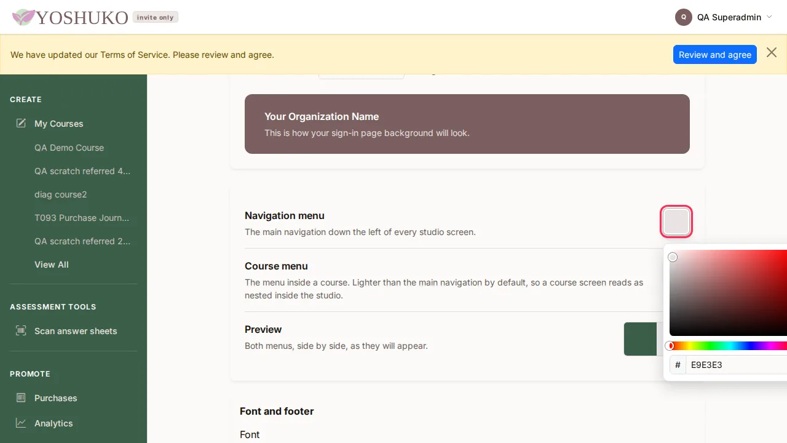Image resolution: width=787 pixels, height=443 pixels.
Task: Click View All courses link
Action: coord(52,265)
